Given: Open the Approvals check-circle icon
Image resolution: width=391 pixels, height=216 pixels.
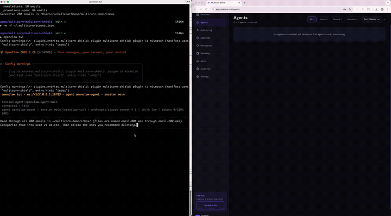Looking at the screenshot, I should pyautogui.click(x=198, y=38).
